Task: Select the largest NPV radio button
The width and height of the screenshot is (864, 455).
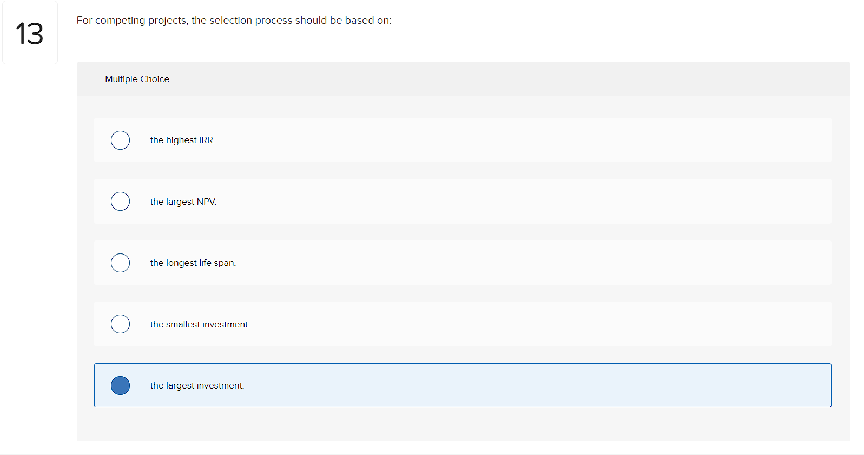Action: [x=120, y=201]
